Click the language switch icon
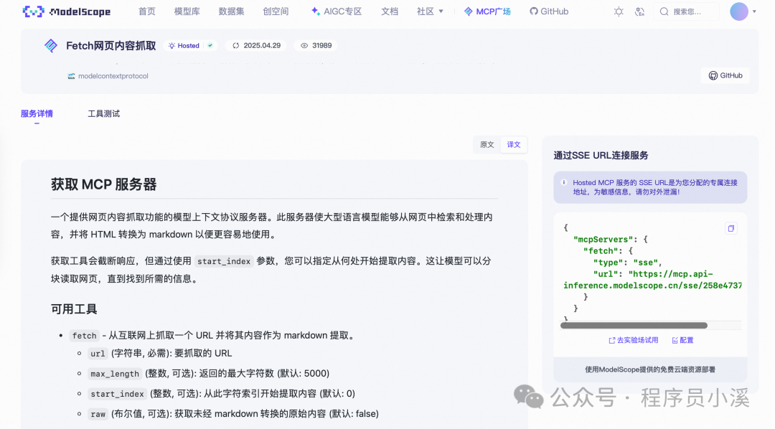 pos(639,11)
